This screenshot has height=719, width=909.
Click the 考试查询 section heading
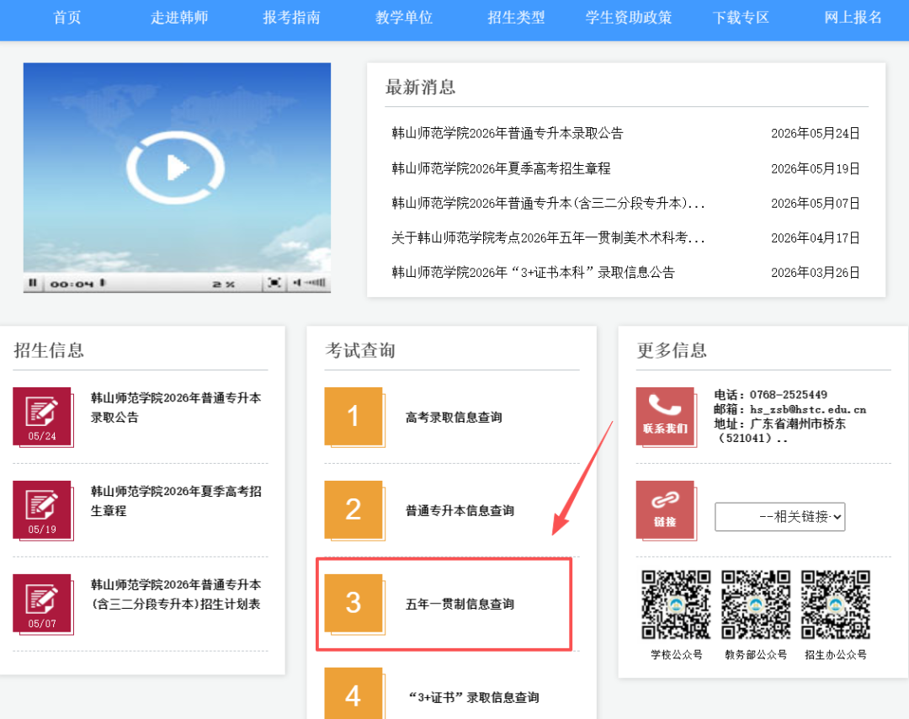tap(360, 350)
